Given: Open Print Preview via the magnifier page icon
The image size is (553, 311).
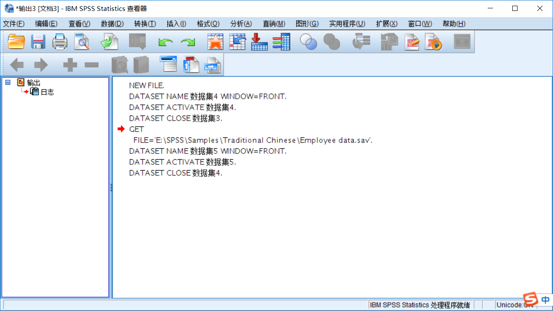Looking at the screenshot, I should tap(82, 42).
